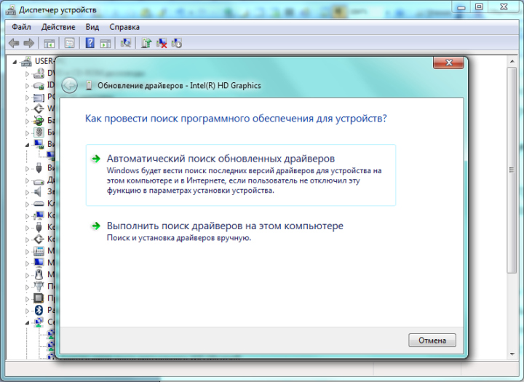This screenshot has height=382, width=524.
Task: Open the Файл menu
Action: point(21,27)
